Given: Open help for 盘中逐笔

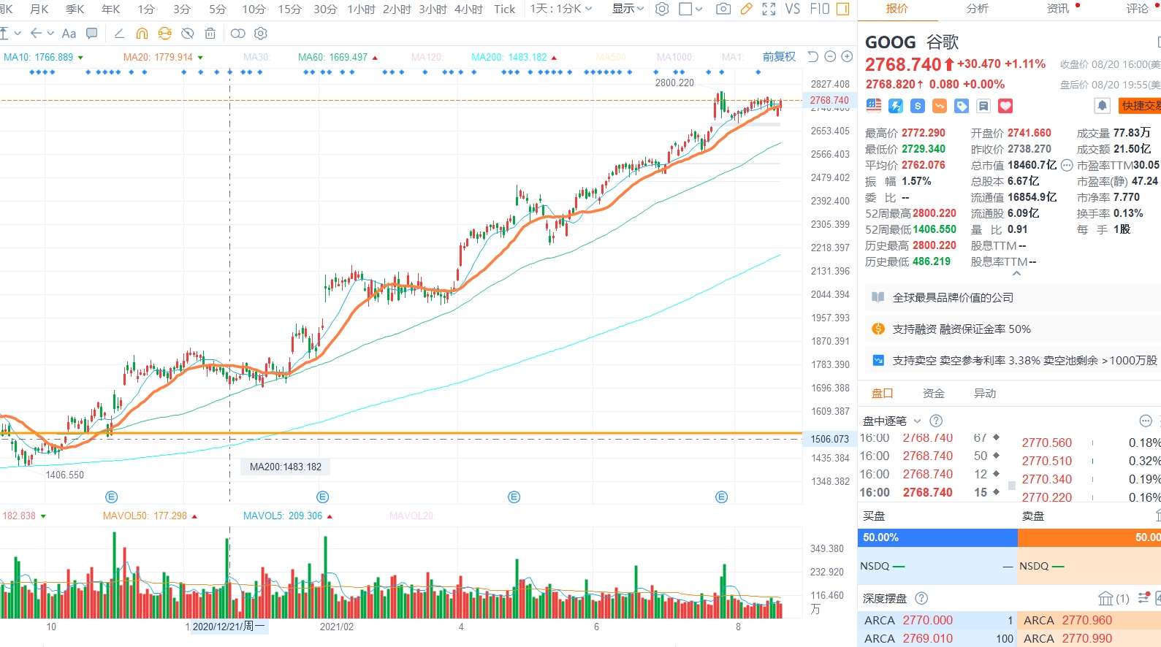Looking at the screenshot, I should point(936,421).
